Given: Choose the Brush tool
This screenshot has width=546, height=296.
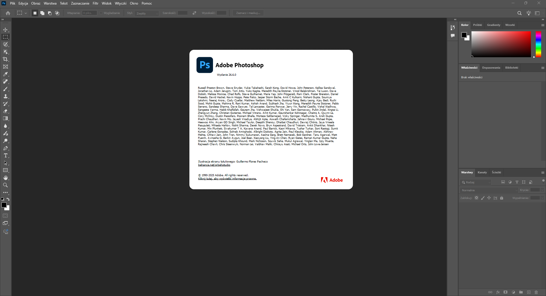Looking at the screenshot, I should tap(5, 89).
